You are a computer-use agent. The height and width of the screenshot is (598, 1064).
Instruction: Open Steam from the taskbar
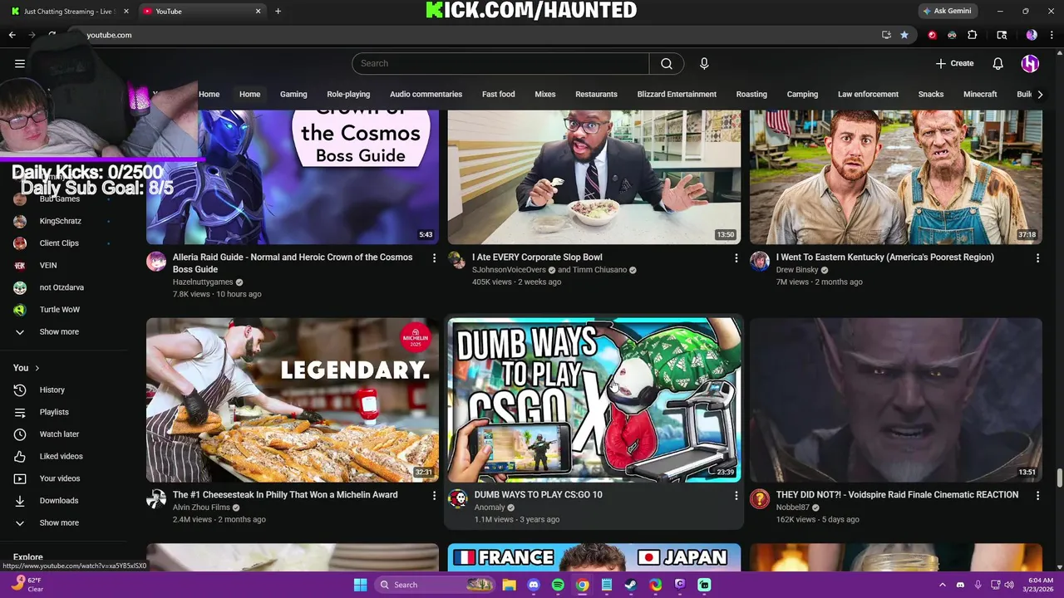(x=631, y=585)
